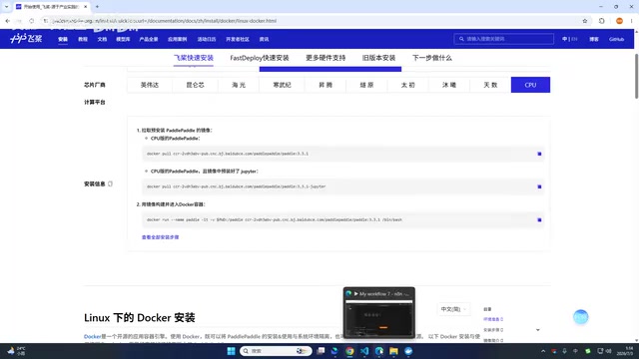Open the tab search dropdown arrow
The height and width of the screenshot is (359, 639).
(6, 7)
